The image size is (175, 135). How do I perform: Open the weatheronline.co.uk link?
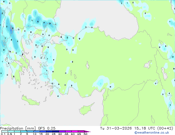coord(152,133)
